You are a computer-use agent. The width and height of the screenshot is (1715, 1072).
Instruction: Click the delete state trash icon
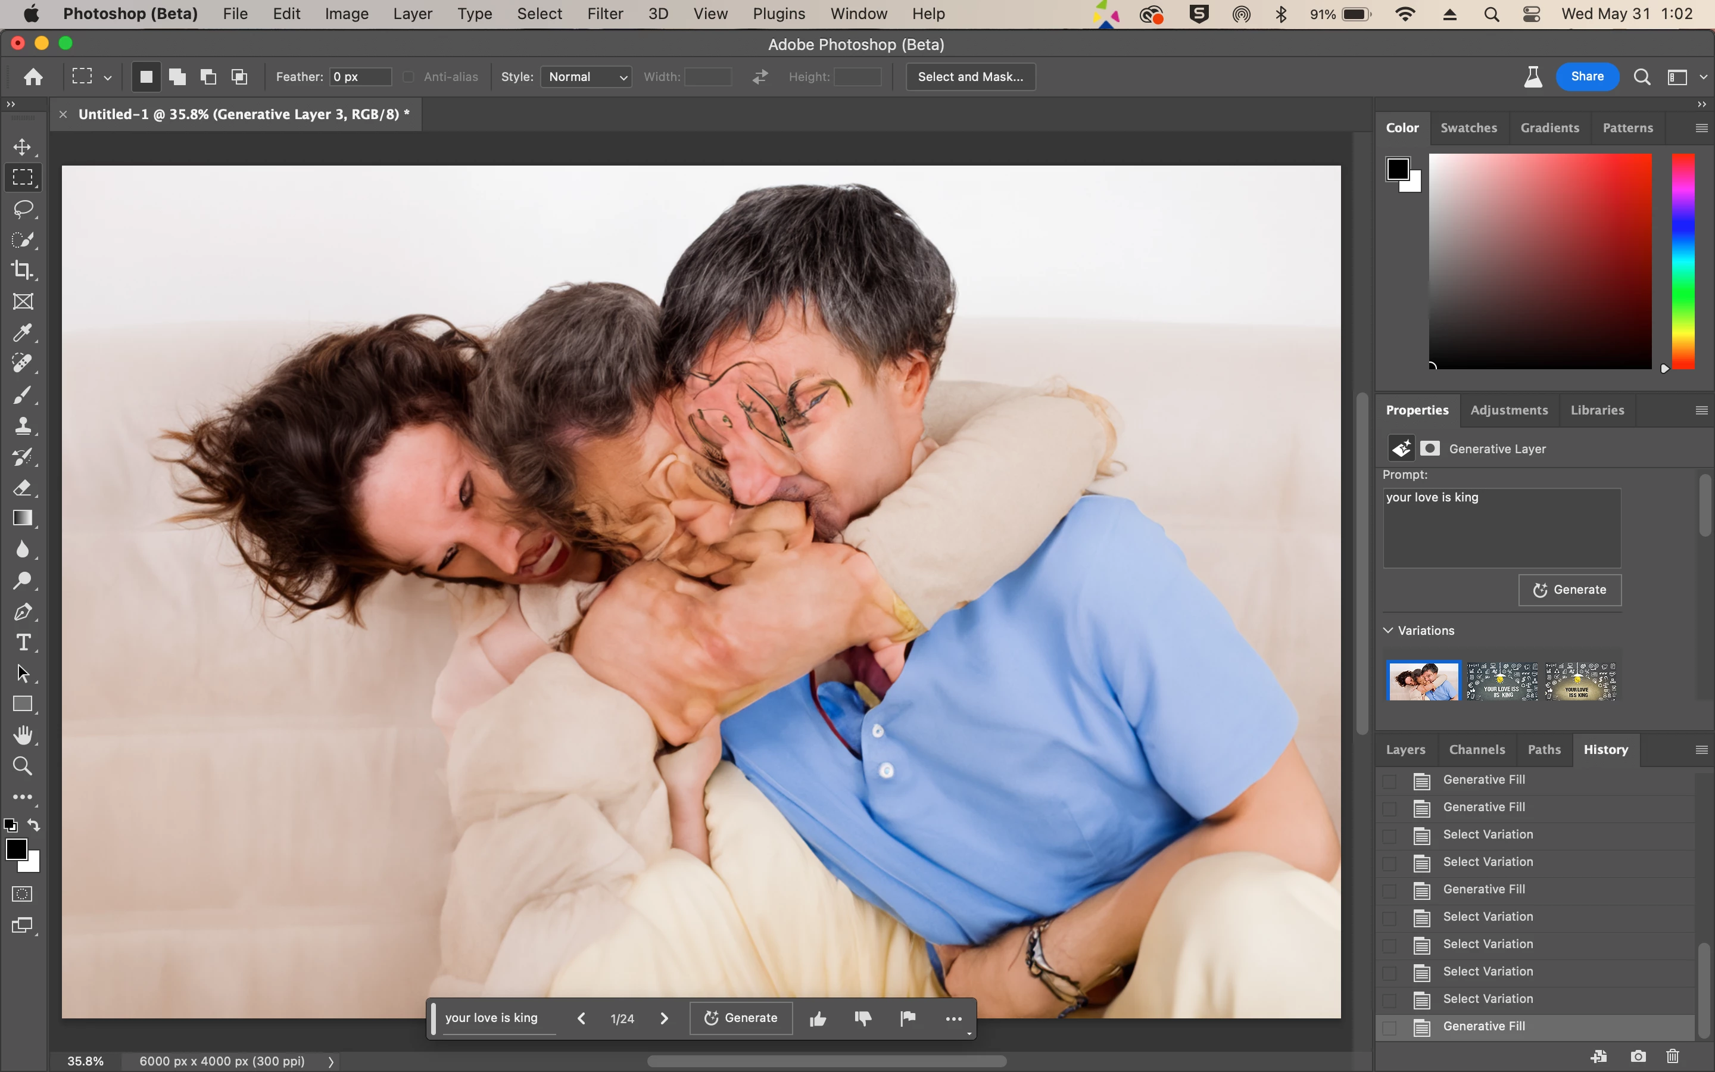[1673, 1057]
